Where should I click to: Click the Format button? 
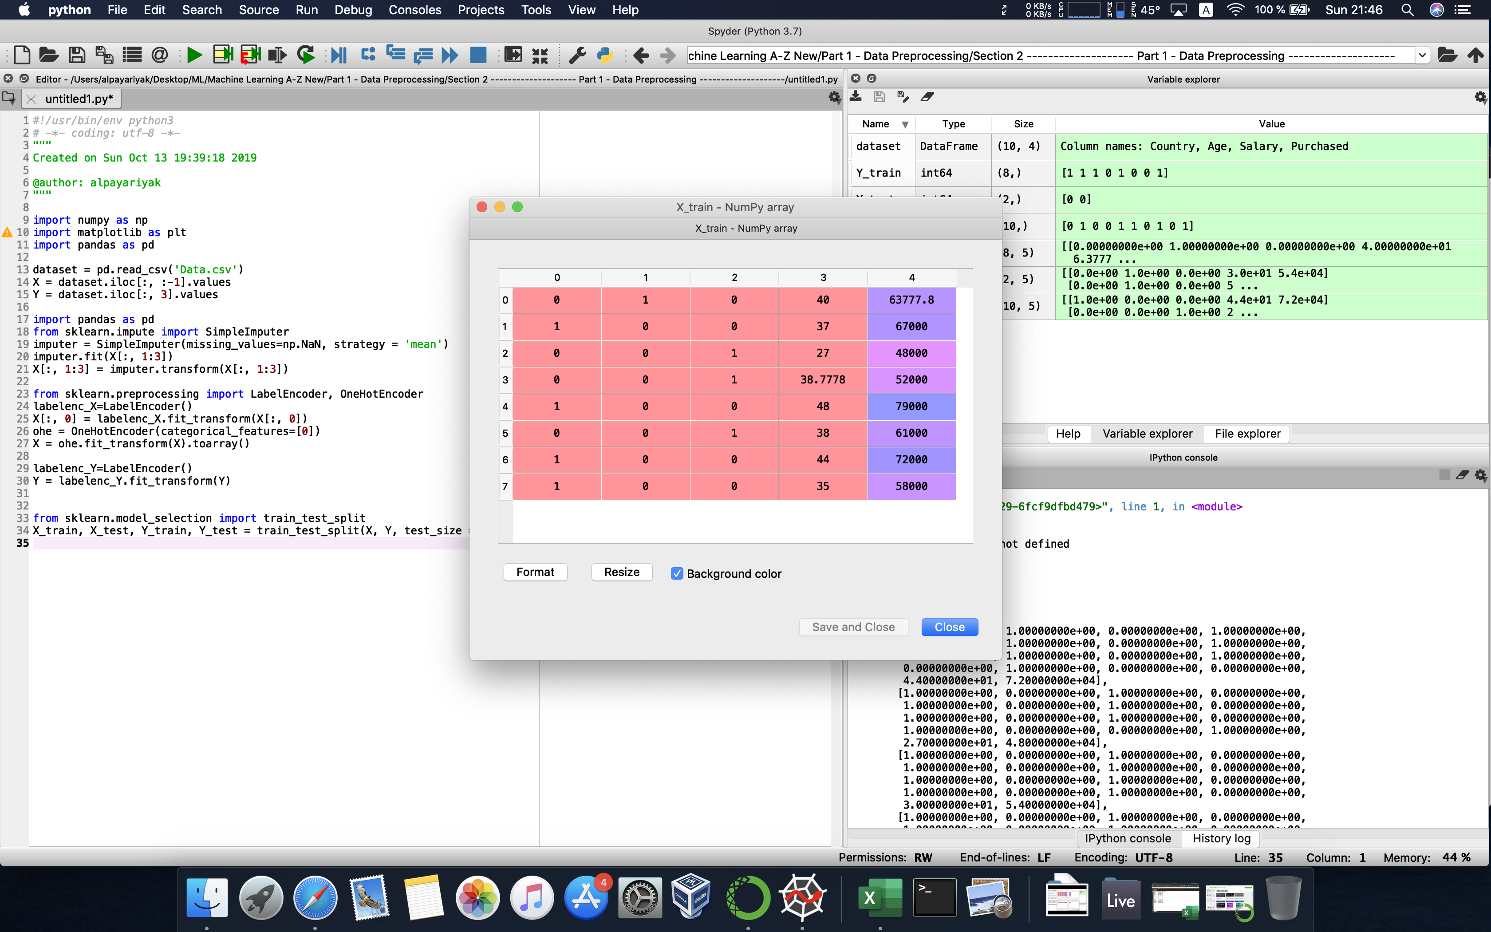click(535, 572)
